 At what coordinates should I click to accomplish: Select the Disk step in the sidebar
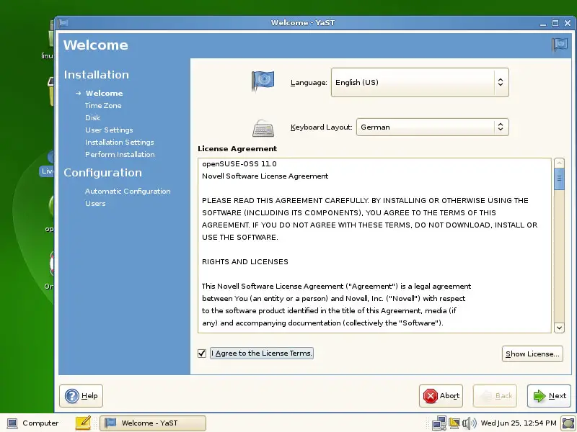pyautogui.click(x=93, y=117)
